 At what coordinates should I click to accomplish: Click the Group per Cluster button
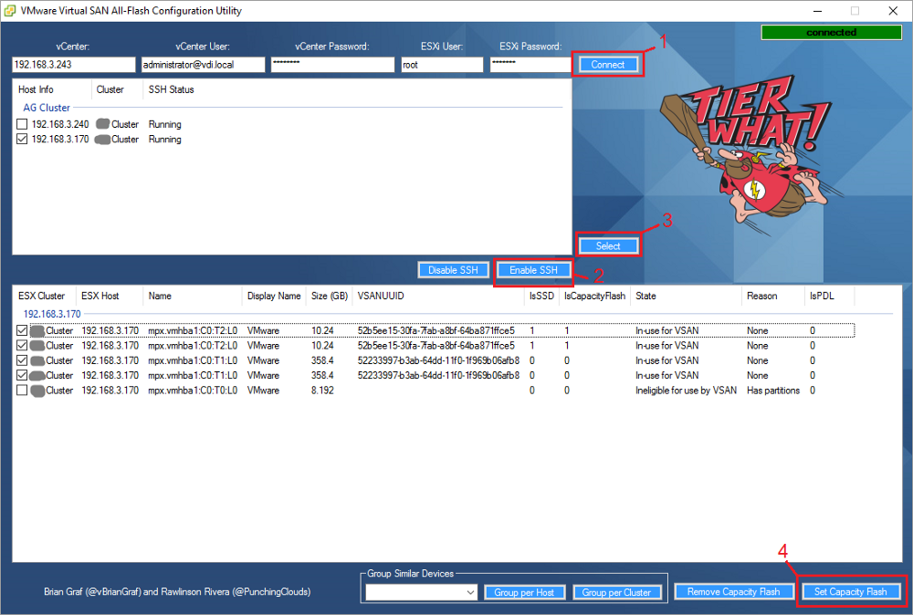click(616, 592)
